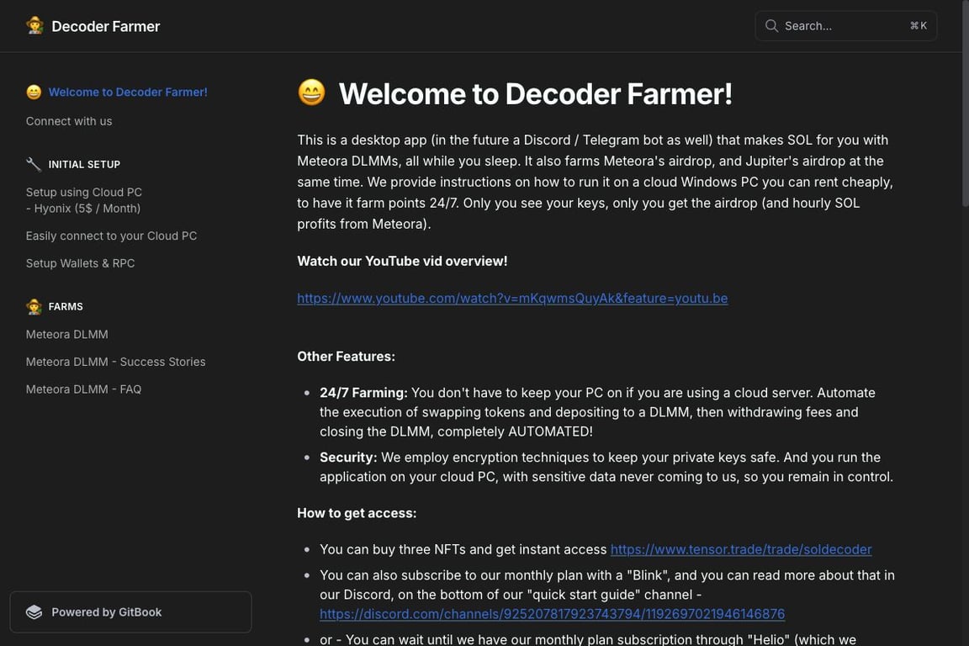This screenshot has width=969, height=646.
Task: Click the 24/7 Farming: bold label
Action: (x=363, y=393)
